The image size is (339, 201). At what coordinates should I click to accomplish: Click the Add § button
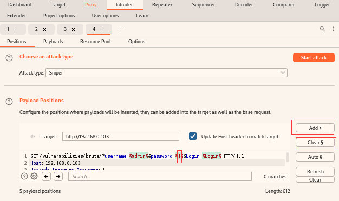click(315, 128)
